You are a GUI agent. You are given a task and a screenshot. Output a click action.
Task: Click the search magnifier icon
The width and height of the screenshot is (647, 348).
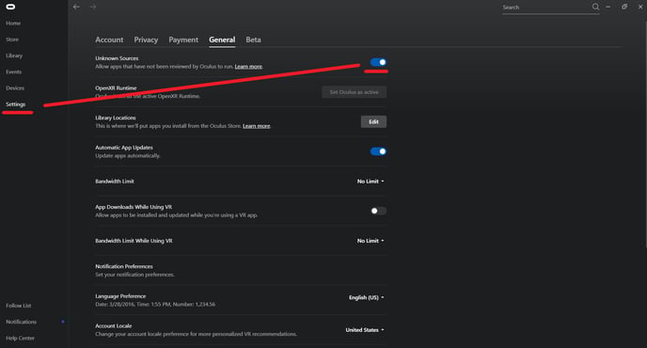[x=595, y=7]
